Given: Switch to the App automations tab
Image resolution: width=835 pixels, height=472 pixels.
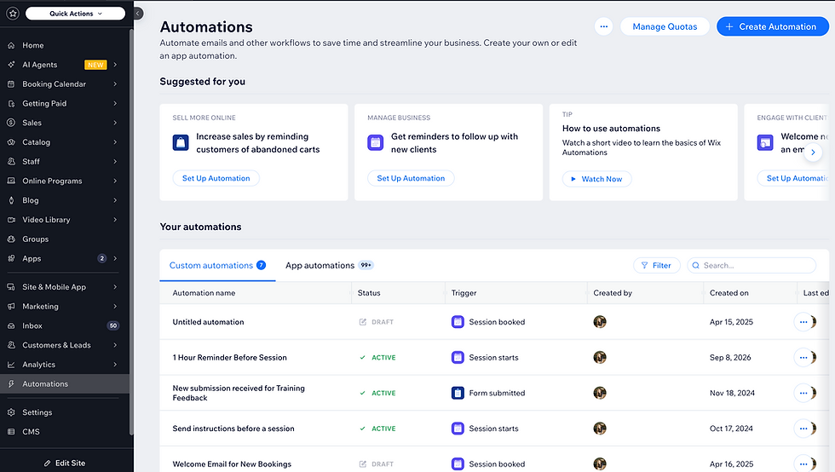Looking at the screenshot, I should pos(329,265).
